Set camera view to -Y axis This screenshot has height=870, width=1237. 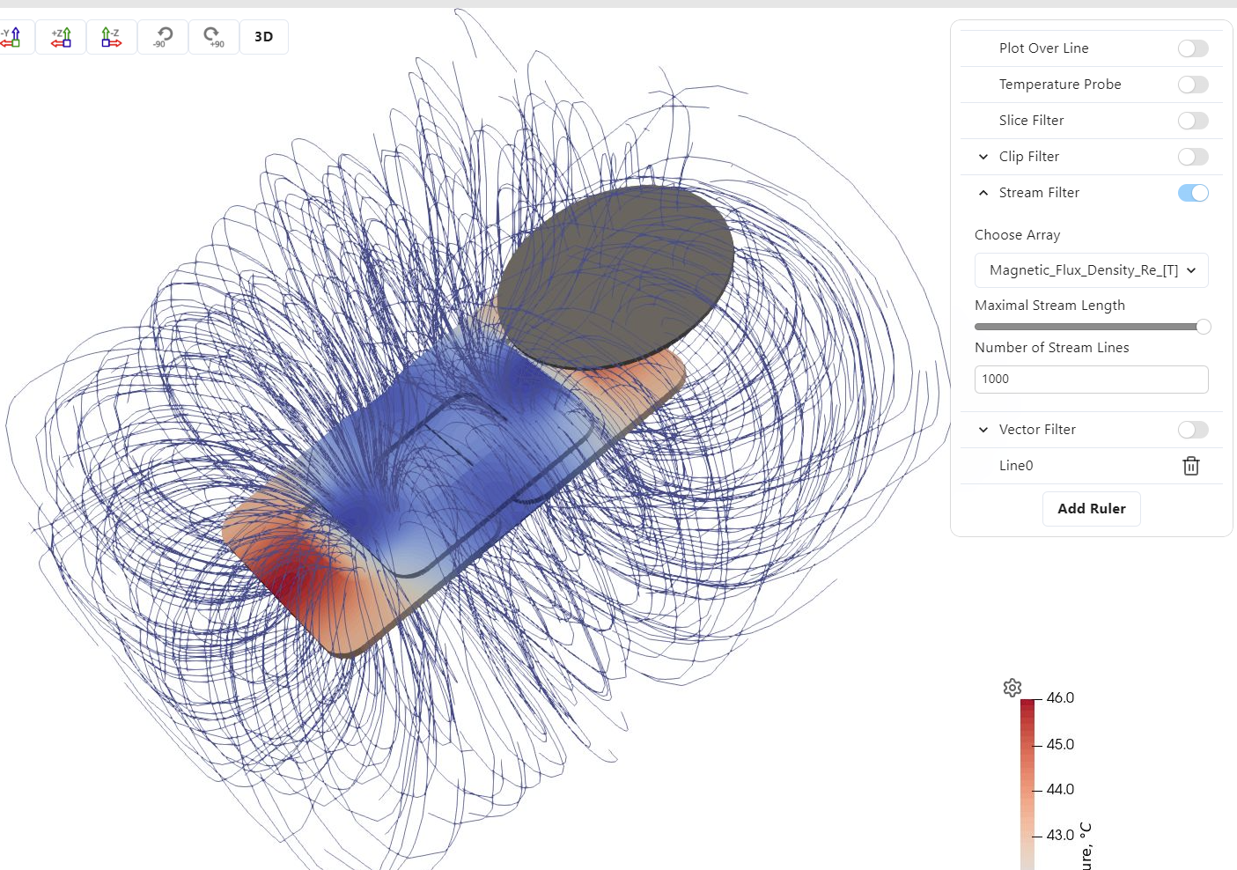coord(12,37)
